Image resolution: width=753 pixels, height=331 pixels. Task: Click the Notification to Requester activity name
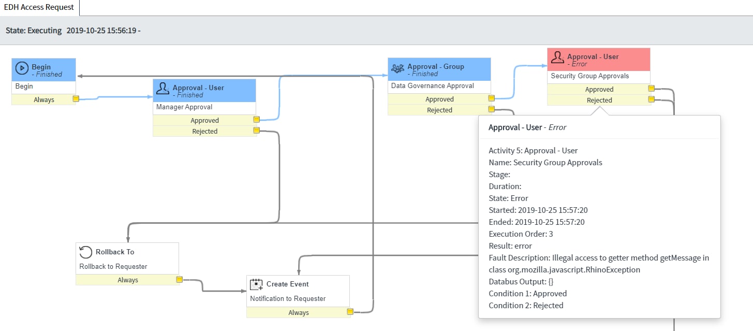point(288,299)
